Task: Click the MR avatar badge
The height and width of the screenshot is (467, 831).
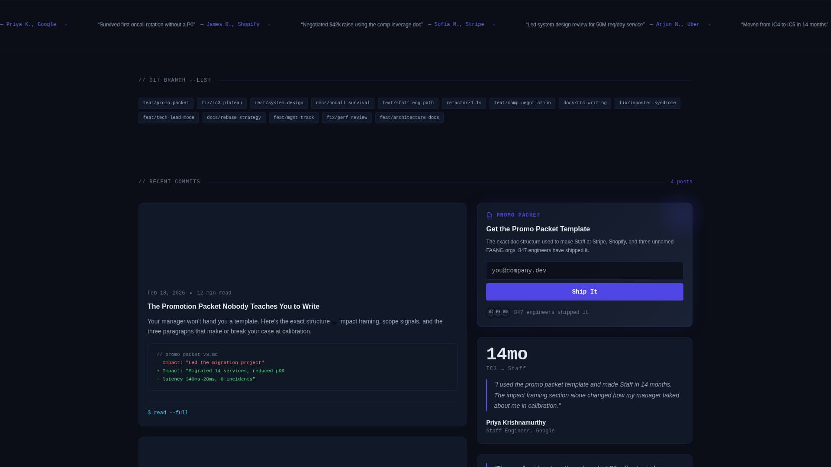Action: 505,312
